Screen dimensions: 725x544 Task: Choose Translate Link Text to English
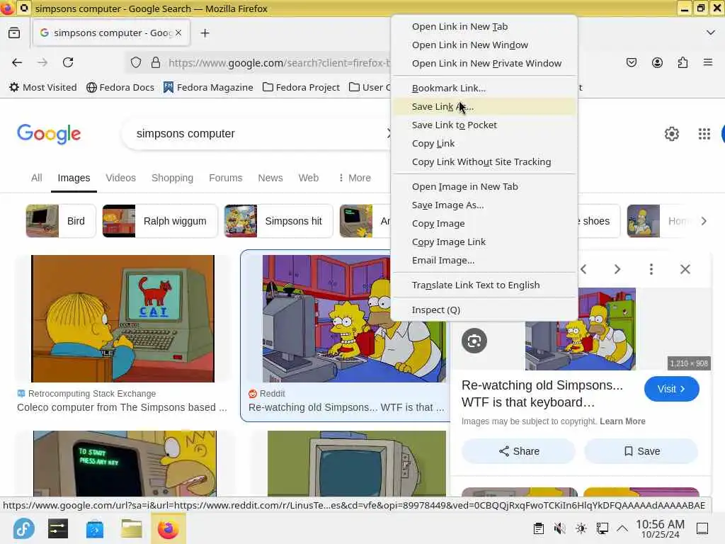click(484, 285)
